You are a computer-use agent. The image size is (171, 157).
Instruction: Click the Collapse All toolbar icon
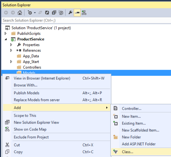(x=54, y=13)
